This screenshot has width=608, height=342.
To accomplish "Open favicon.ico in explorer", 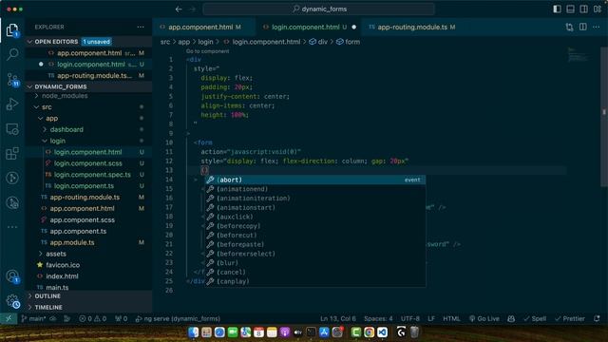I will [63, 265].
